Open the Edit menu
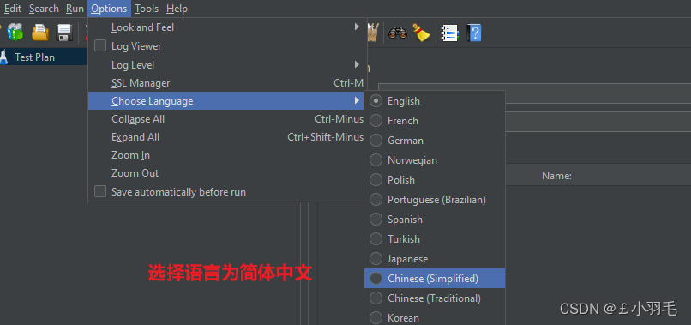 click(x=13, y=9)
